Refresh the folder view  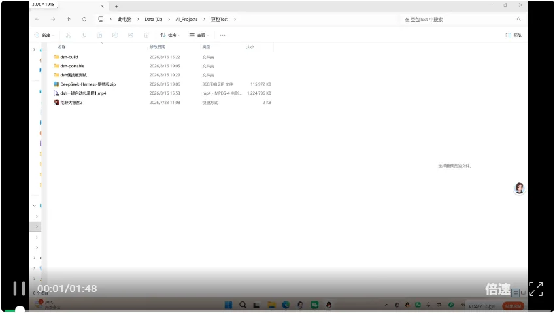(x=84, y=19)
